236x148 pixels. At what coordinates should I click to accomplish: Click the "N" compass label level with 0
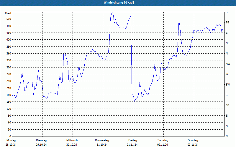pyautogui.click(x=227, y=136)
